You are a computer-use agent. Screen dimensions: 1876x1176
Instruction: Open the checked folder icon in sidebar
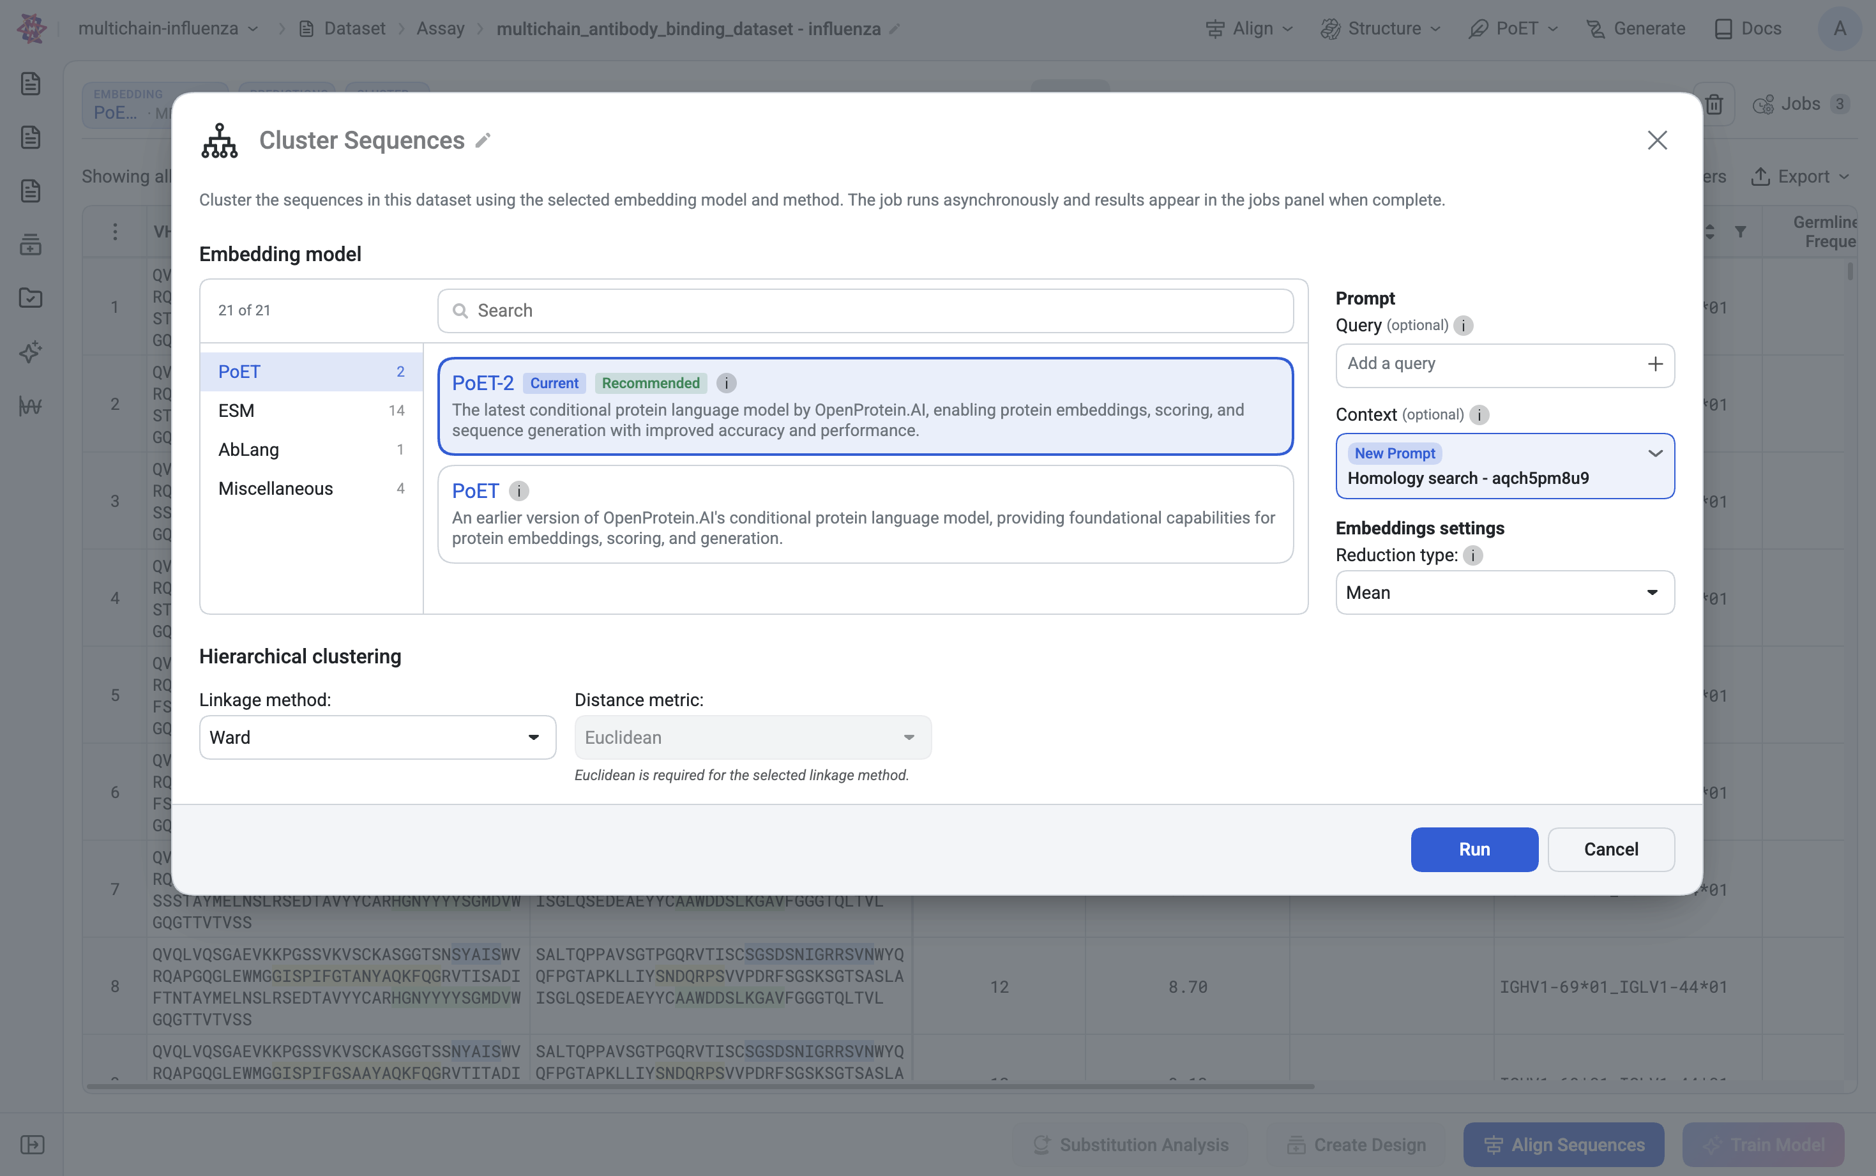(31, 298)
